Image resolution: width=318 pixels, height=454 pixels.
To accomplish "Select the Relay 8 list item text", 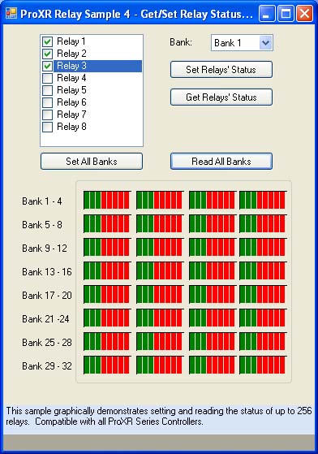I will (x=71, y=127).
